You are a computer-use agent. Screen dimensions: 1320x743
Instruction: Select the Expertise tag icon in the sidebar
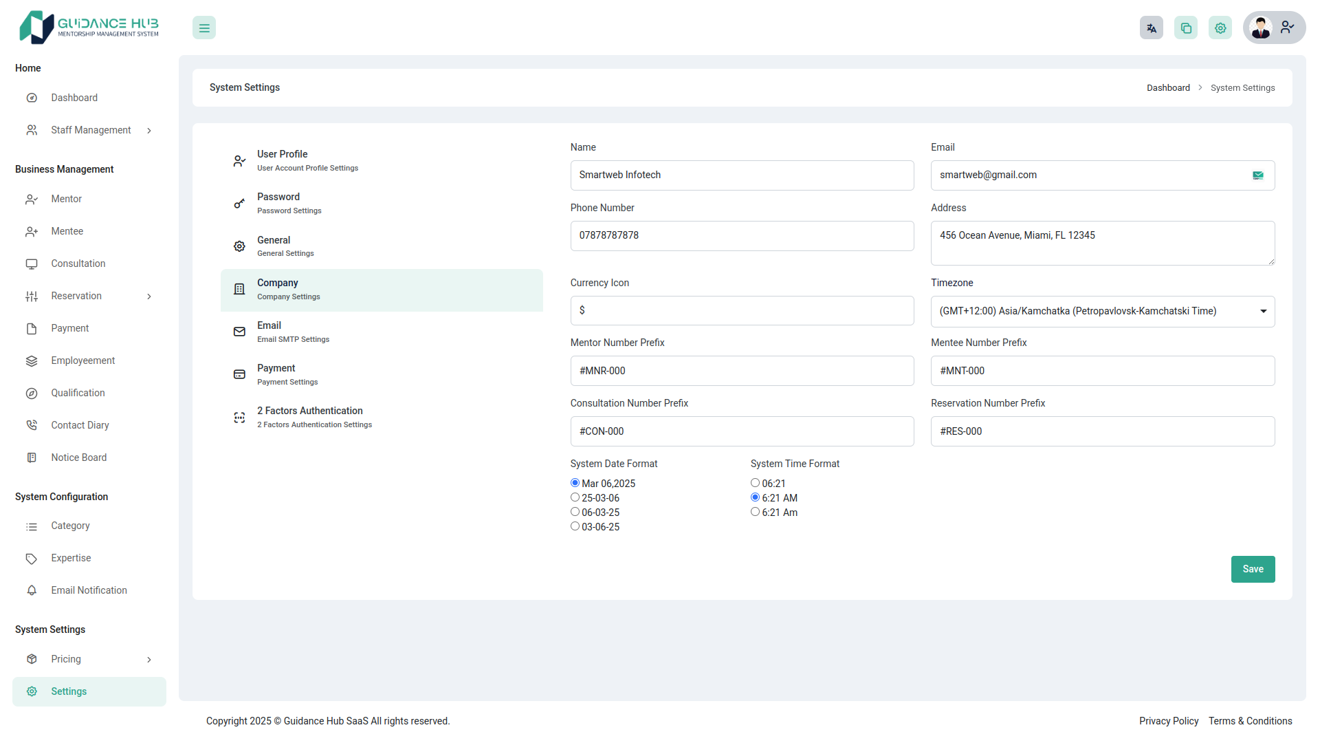pos(32,558)
